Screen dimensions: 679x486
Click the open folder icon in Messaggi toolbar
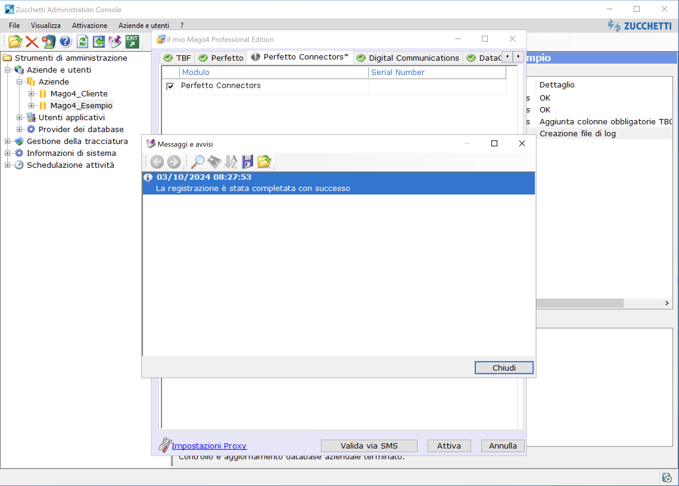coord(264,162)
